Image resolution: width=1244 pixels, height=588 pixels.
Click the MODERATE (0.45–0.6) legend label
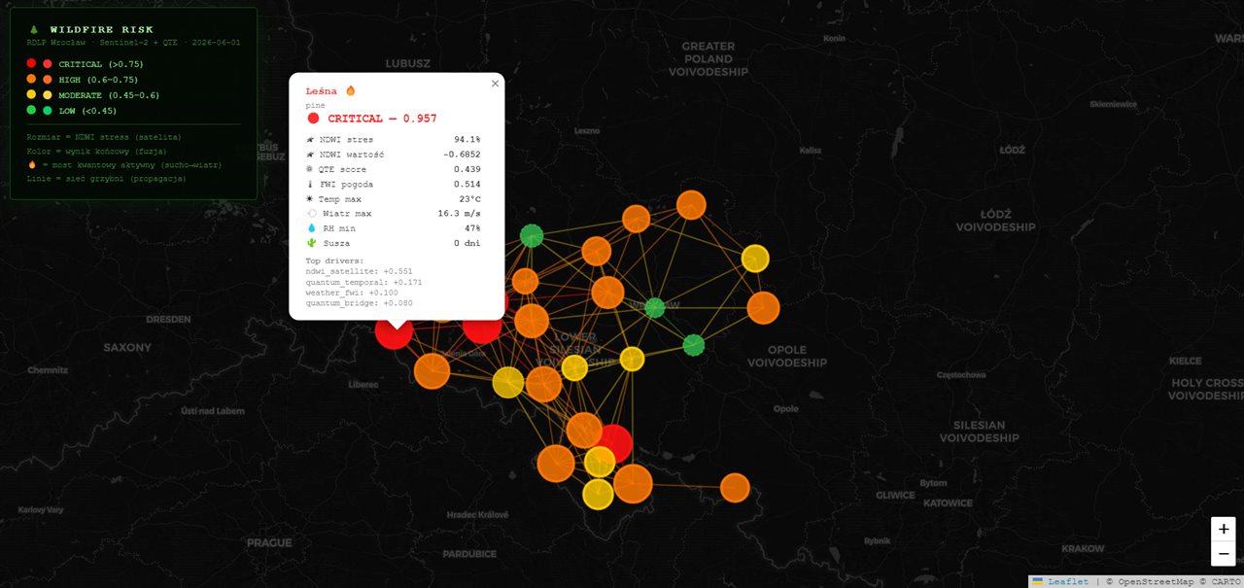click(109, 94)
